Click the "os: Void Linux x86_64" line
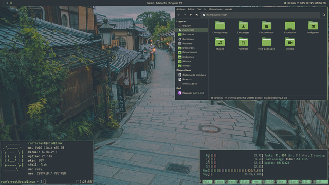The image size is (329, 185). (x=46, y=147)
